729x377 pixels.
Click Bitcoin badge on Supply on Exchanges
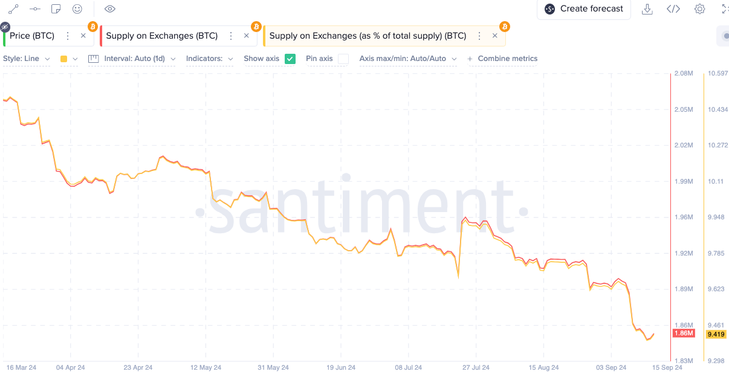click(x=256, y=27)
